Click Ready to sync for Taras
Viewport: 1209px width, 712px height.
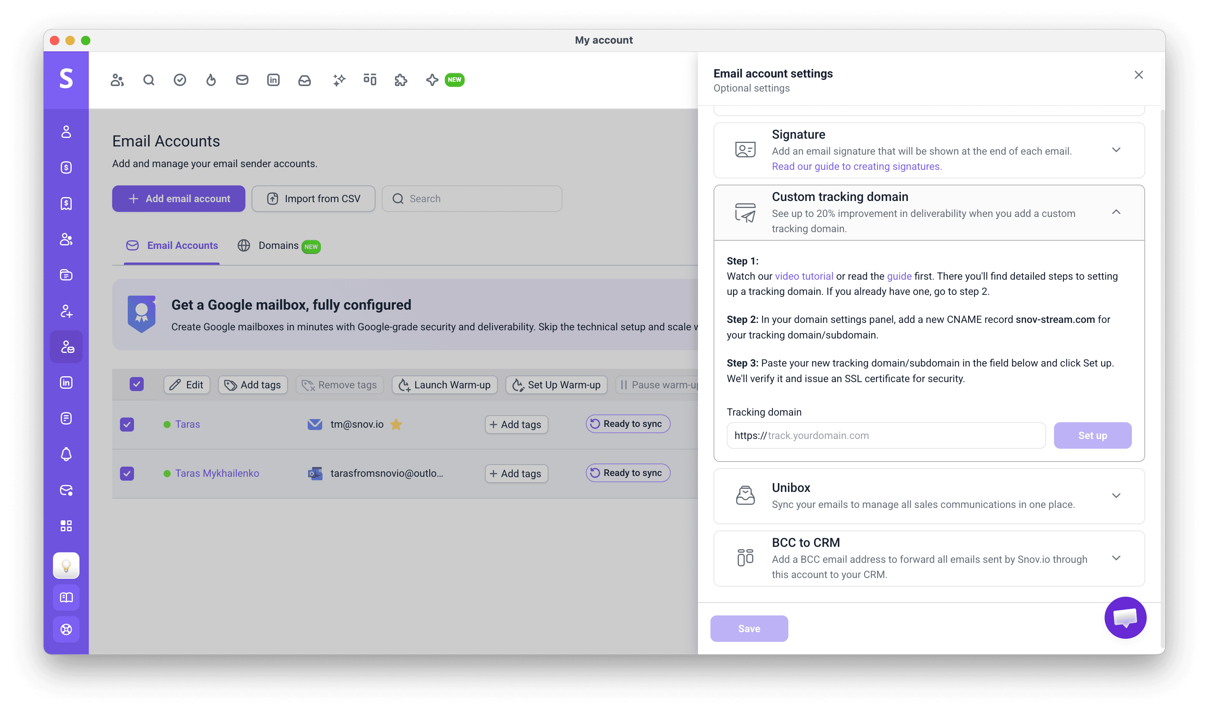[627, 424]
